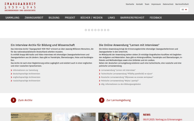194x121 pixels.
Task: Open englischsprachige Archivversion link
Action: click(27, 77)
